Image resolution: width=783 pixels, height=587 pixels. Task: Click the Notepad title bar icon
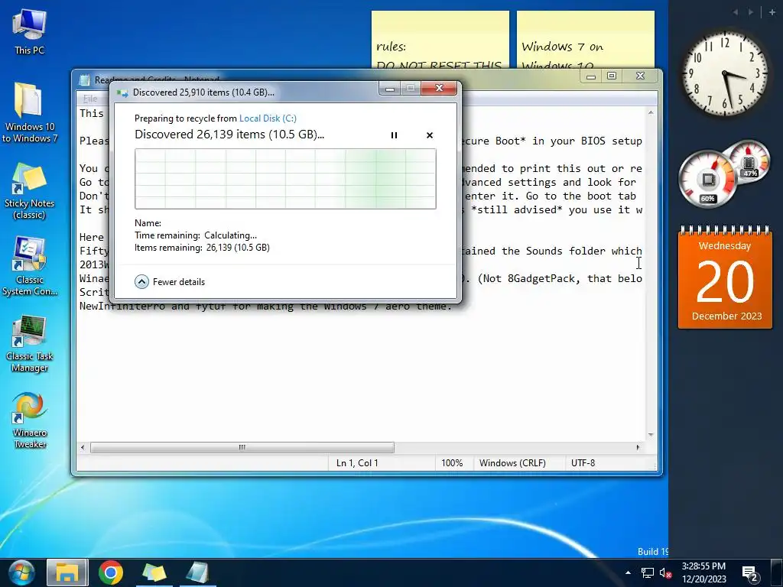(x=86, y=79)
